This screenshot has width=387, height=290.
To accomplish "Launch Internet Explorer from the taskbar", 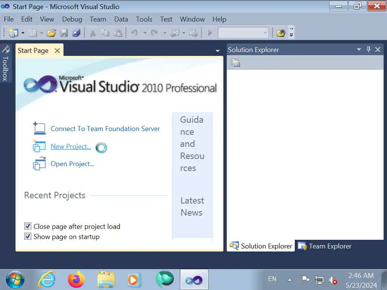I will coord(46,280).
